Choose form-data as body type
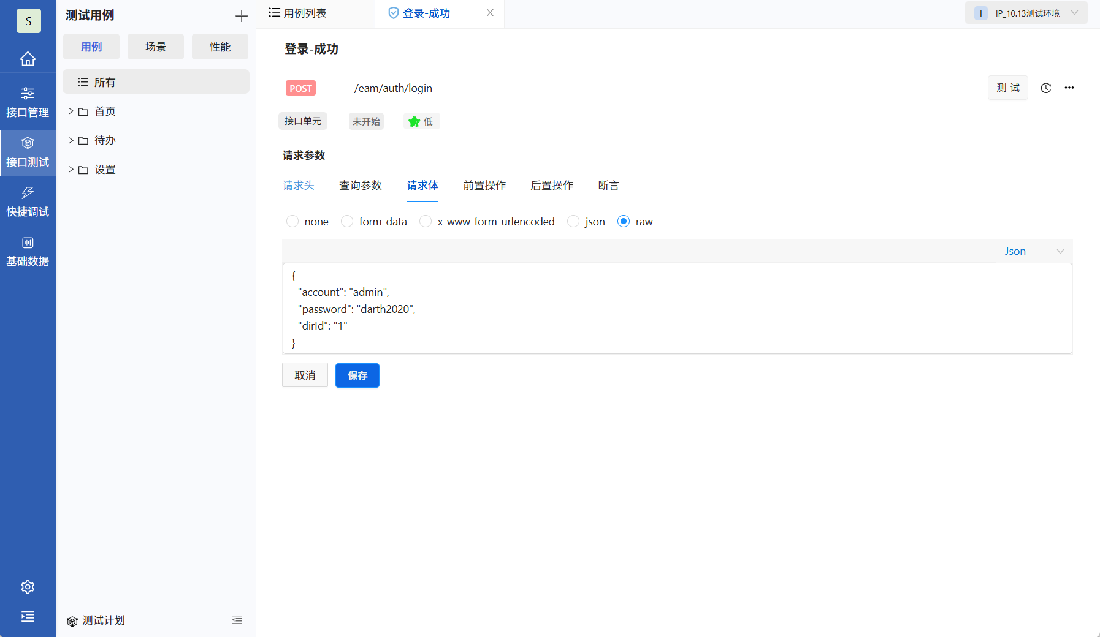The image size is (1100, 637). coord(347,221)
